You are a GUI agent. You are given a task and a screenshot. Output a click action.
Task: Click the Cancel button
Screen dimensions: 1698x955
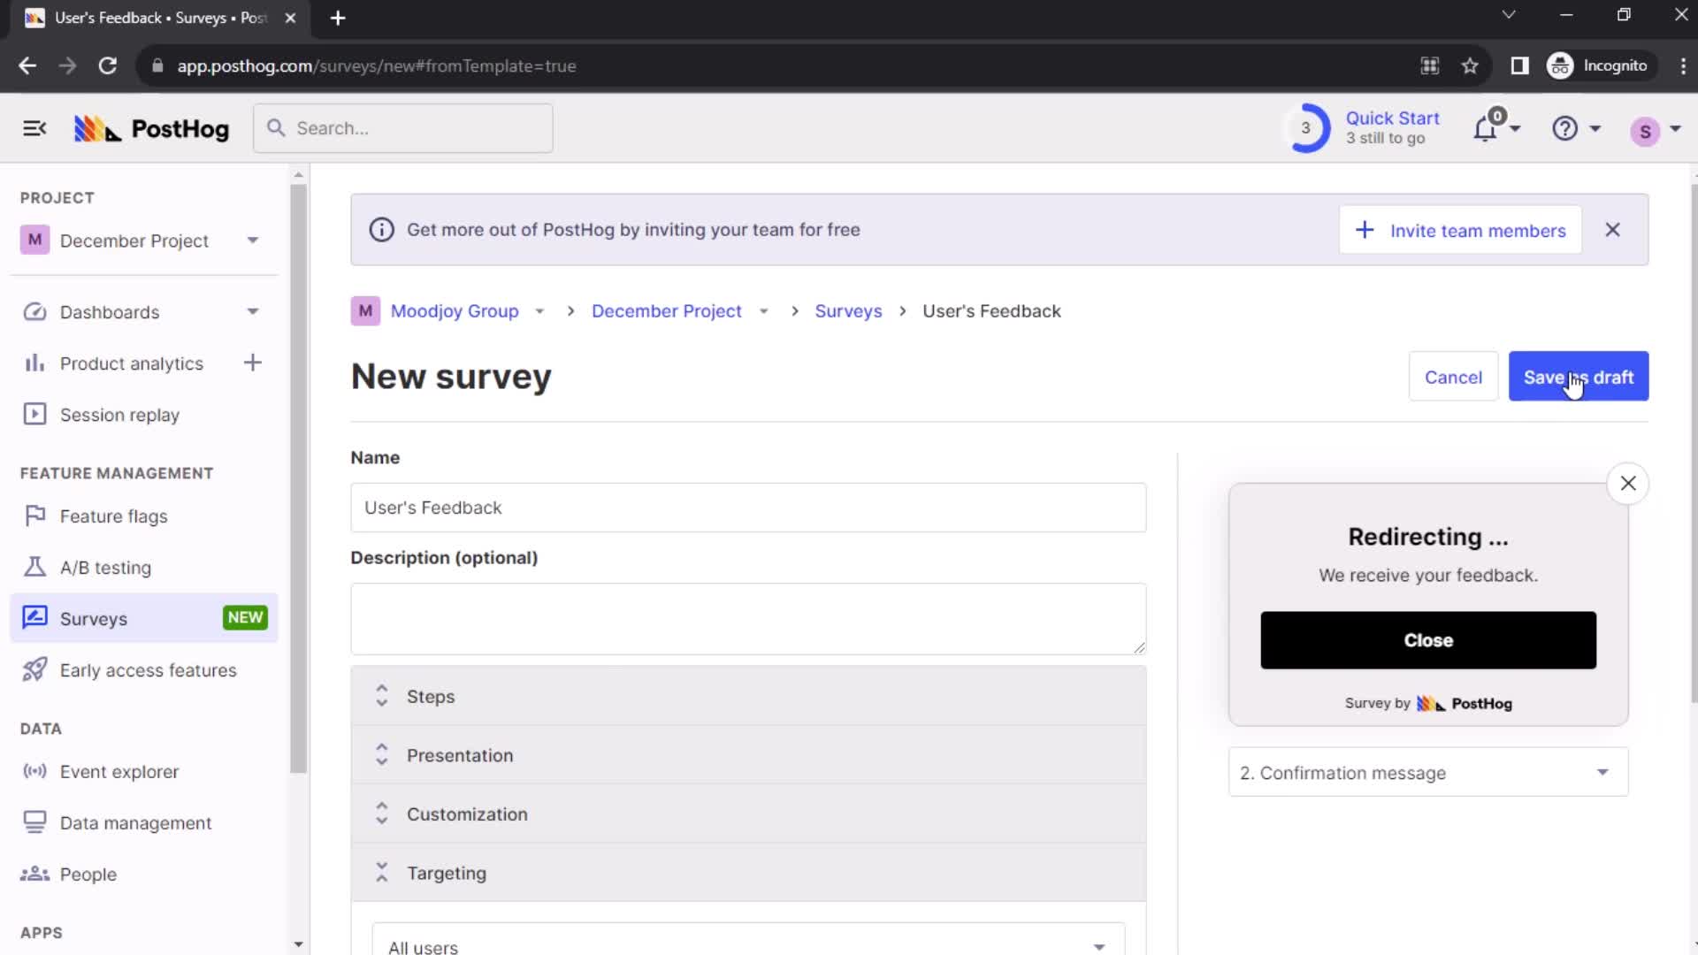(1453, 377)
